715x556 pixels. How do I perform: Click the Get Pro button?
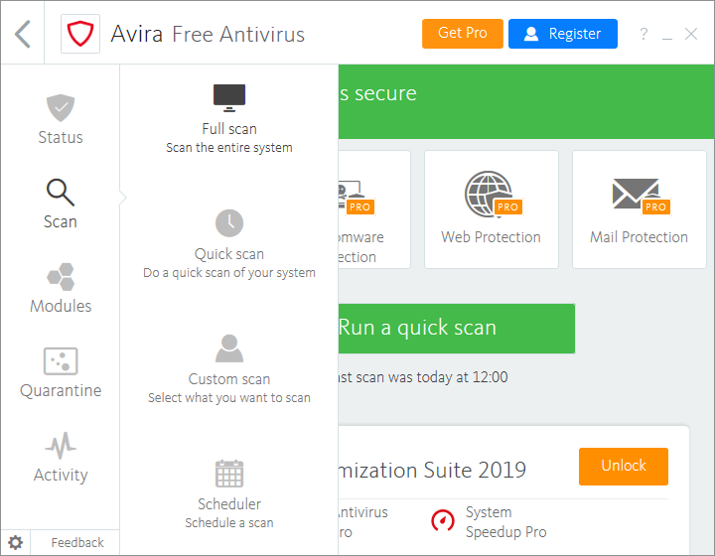[463, 34]
